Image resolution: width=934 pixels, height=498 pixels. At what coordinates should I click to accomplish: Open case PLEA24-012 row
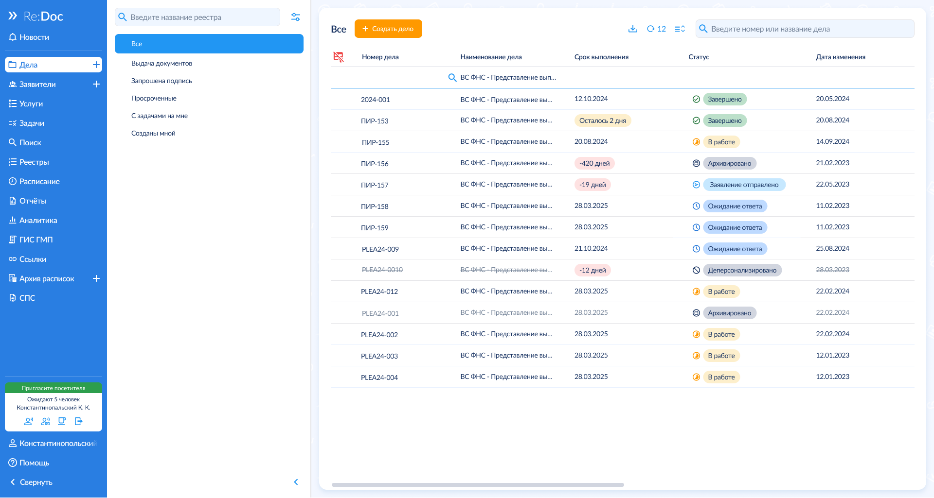379,292
